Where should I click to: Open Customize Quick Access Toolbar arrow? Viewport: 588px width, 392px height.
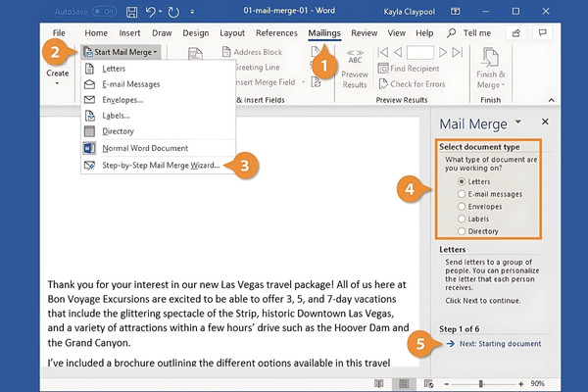192,12
